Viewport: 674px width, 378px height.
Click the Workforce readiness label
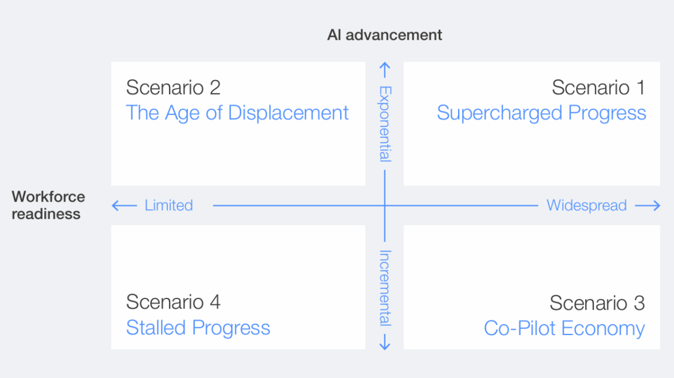pyautogui.click(x=48, y=205)
